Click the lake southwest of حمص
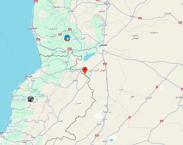This screenshot has height=145, width=183. [89, 56]
